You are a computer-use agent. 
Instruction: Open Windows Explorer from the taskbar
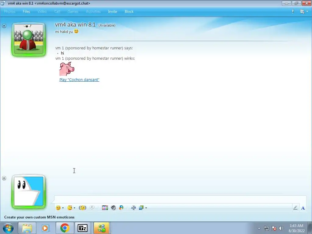tap(27, 228)
